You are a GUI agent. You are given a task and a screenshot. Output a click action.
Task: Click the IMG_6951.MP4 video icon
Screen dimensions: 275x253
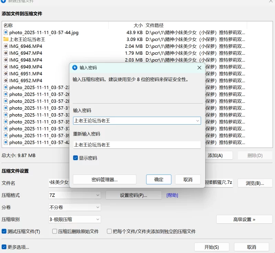tap(5, 74)
